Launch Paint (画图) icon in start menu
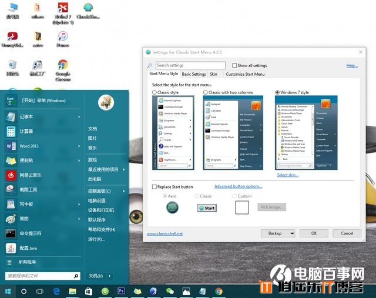This screenshot has height=298, width=376. point(11,219)
